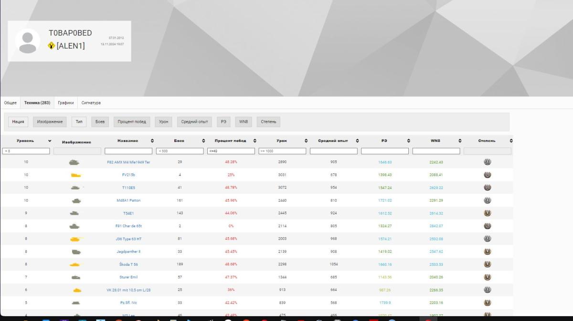Toggle the Процент побед column button

(x=132, y=122)
